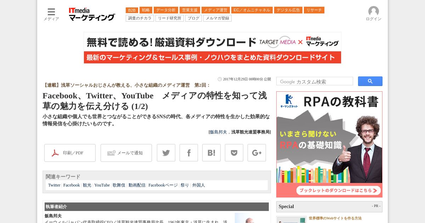Click the 執筆者紹介 header
The image size is (425, 223).
(x=157, y=207)
